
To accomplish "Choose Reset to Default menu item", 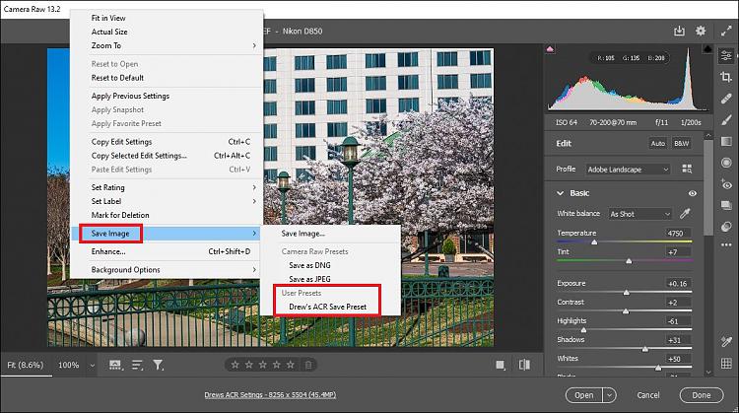I will pos(167,78).
